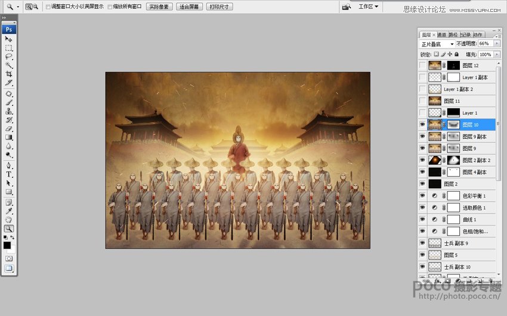Hide the 图层 2 layer

tap(422, 184)
